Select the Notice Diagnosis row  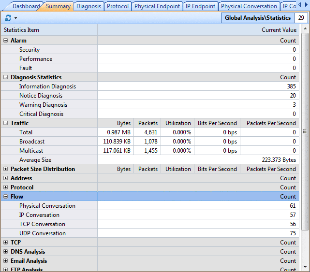click(x=150, y=96)
